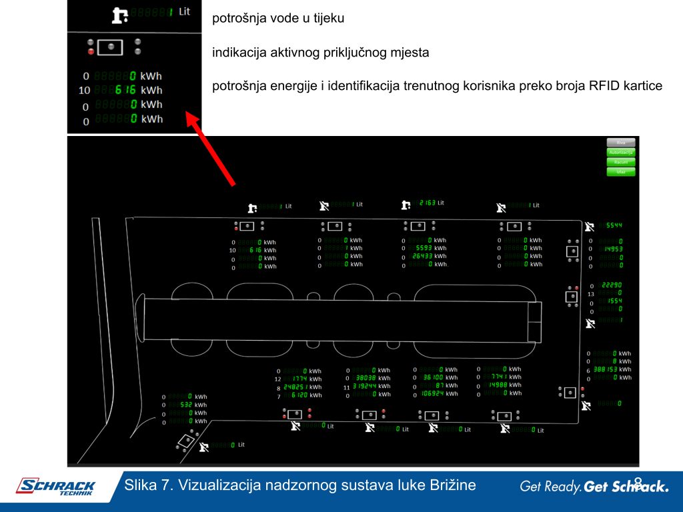Click crossed-out tap below the 1554 reading
This screenshot has height=512, width=683.
pyautogui.click(x=590, y=323)
